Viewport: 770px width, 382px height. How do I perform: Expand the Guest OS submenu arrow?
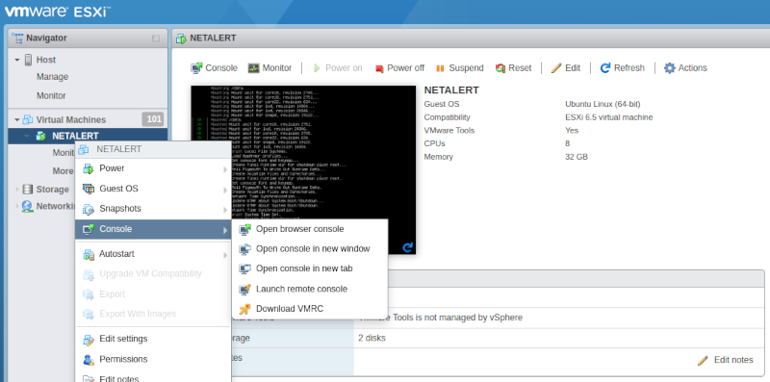pyautogui.click(x=225, y=190)
